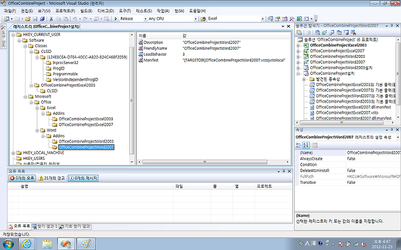Open Start Page toolbar icon

(x=299, y=19)
